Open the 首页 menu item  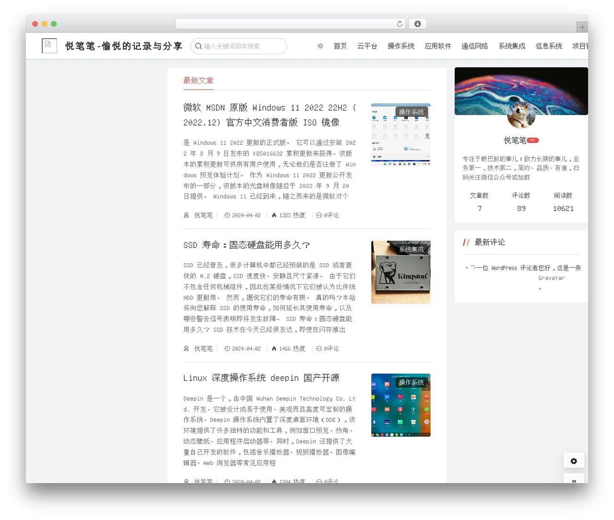pos(340,46)
